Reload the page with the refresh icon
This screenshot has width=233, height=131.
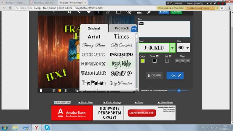(x=16, y=8)
